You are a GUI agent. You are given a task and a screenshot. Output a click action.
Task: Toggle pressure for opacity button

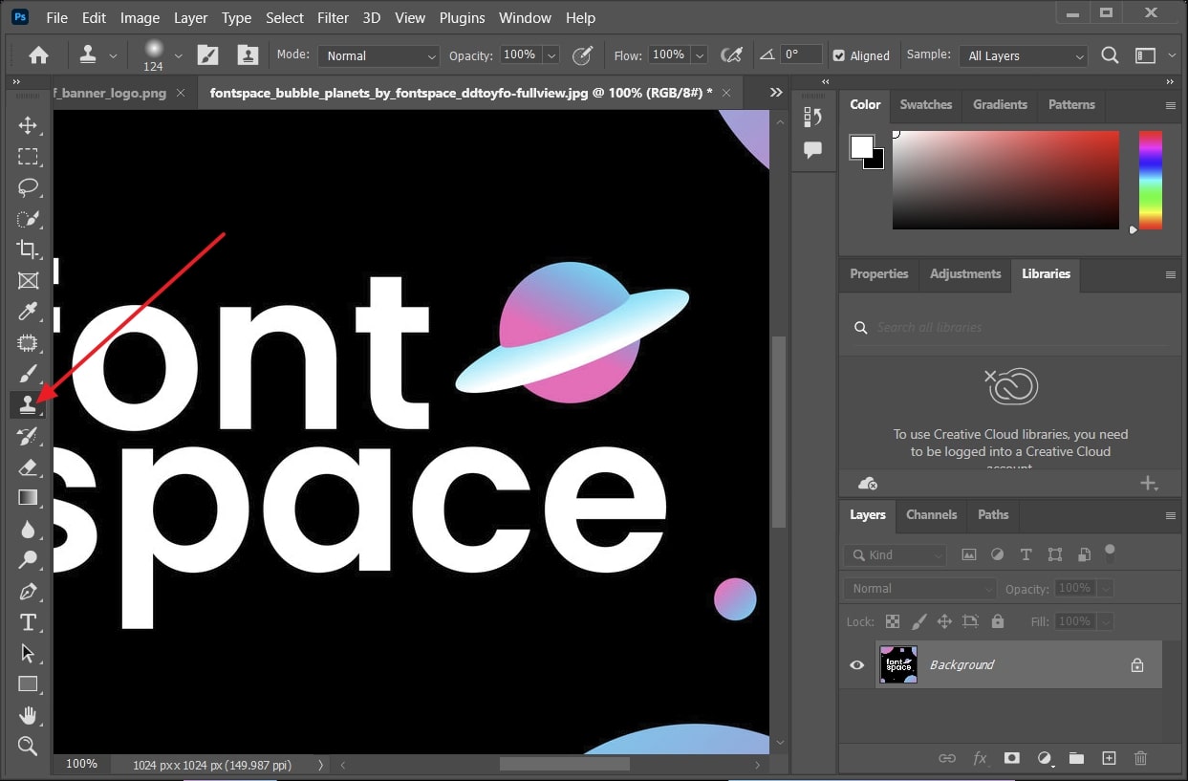582,55
